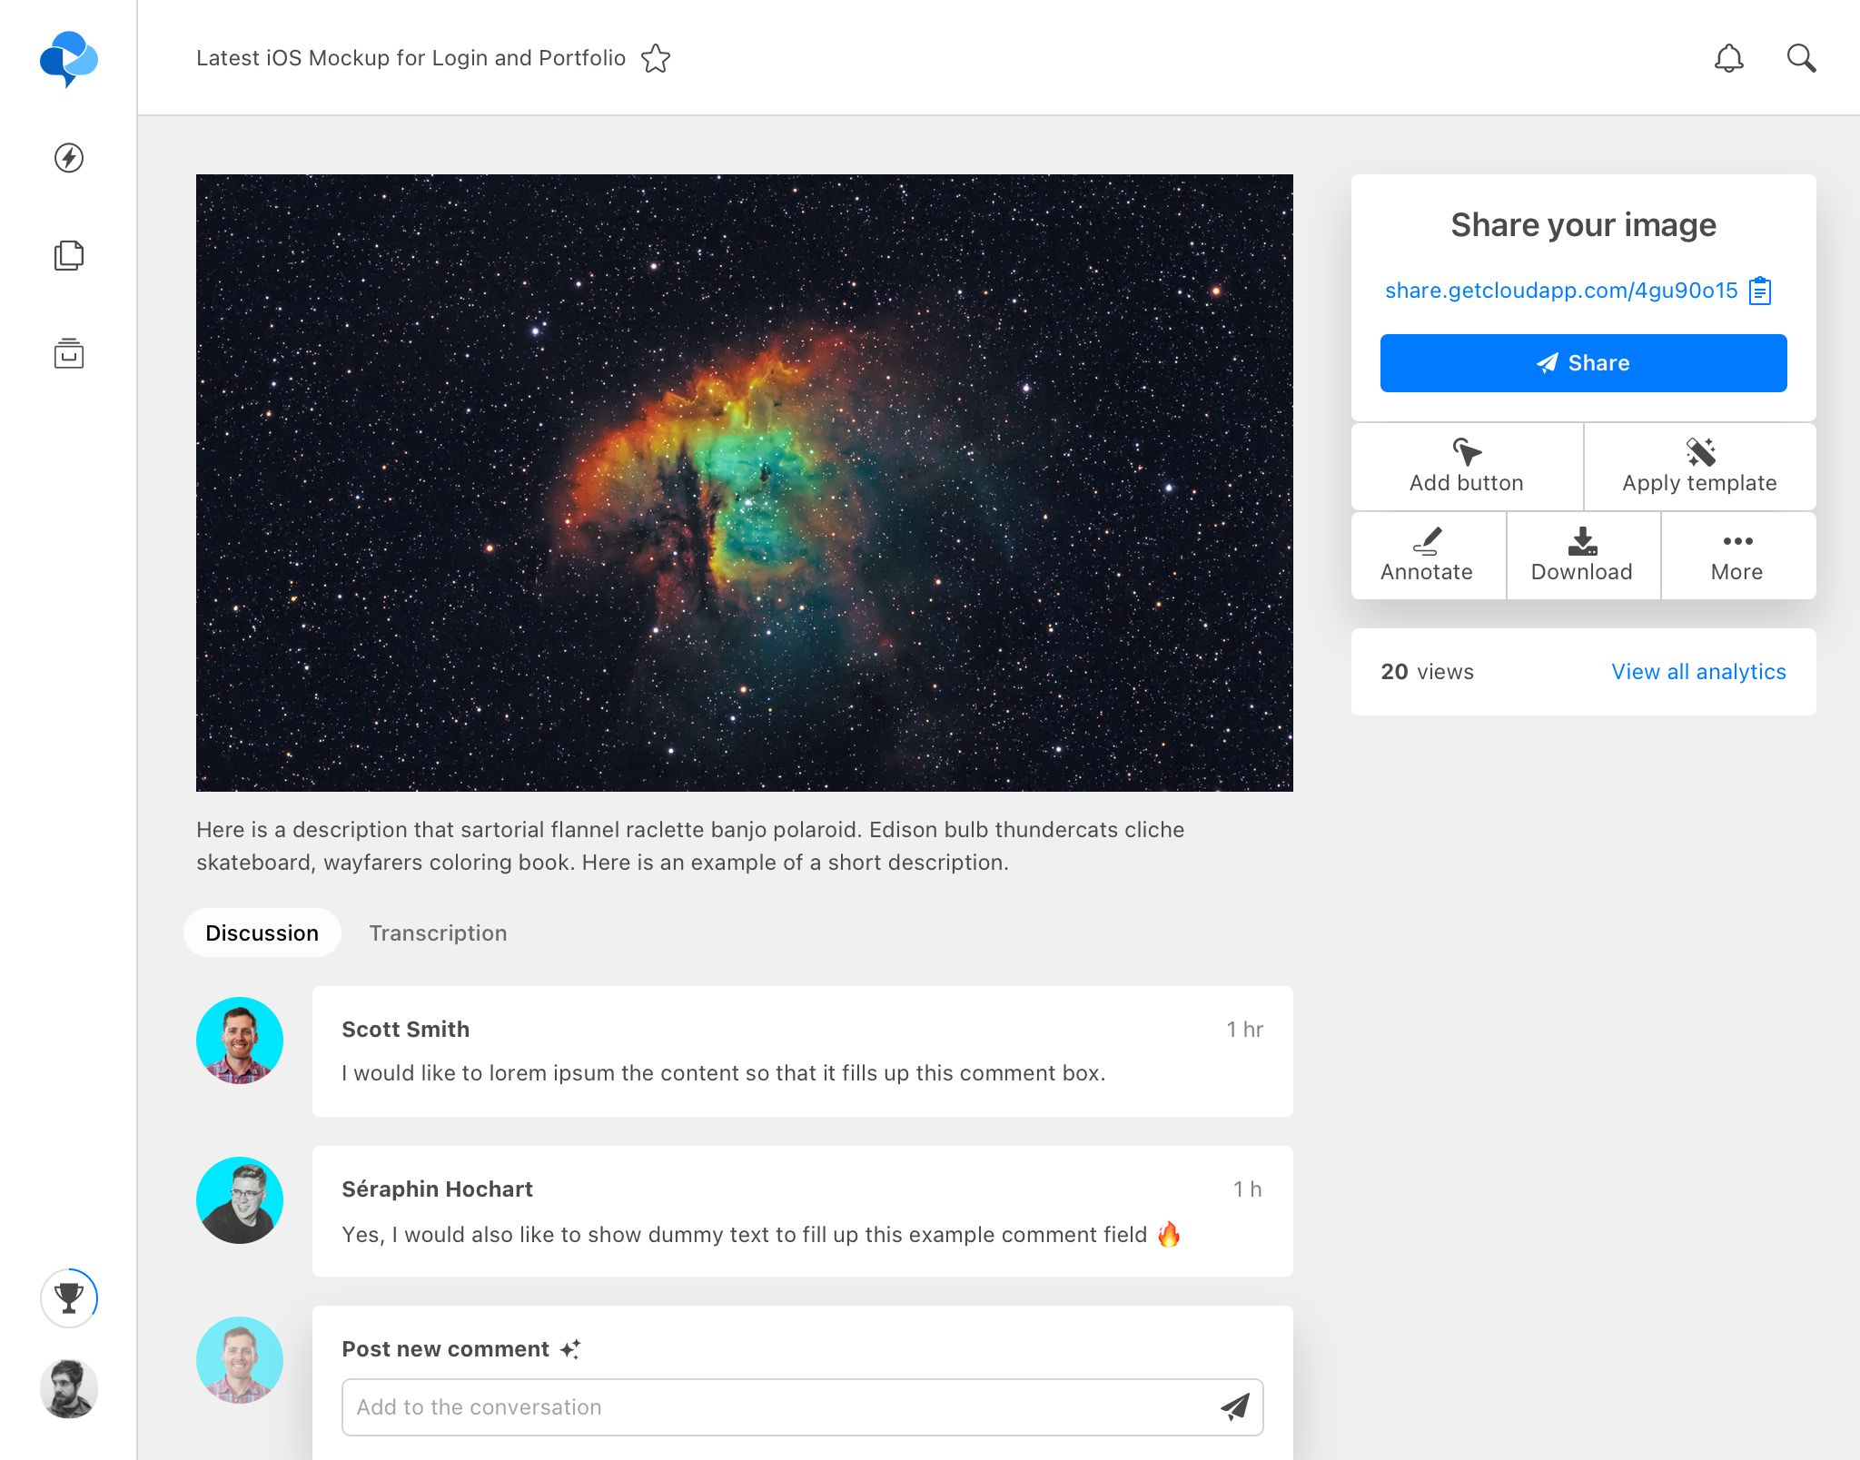Select Apply template option

point(1699,467)
